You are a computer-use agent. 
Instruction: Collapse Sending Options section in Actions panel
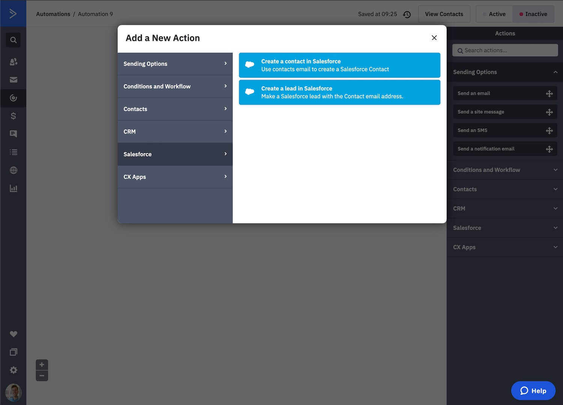click(505, 72)
